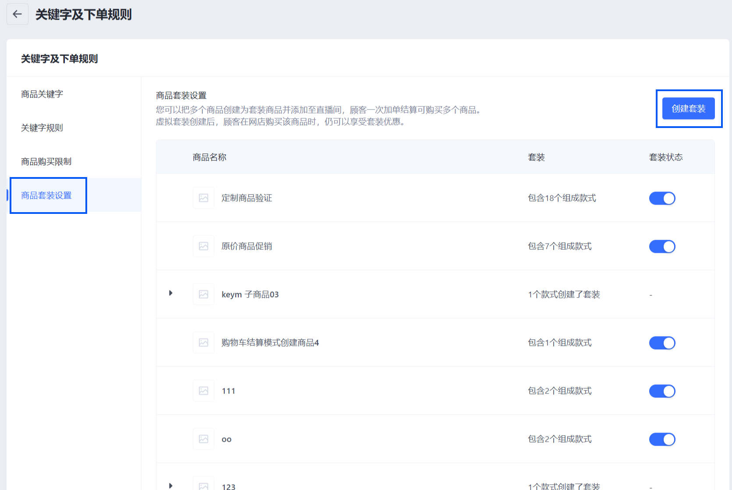Disable the 原价商品促销 bundle switch
This screenshot has width=732, height=490.
pyautogui.click(x=662, y=246)
